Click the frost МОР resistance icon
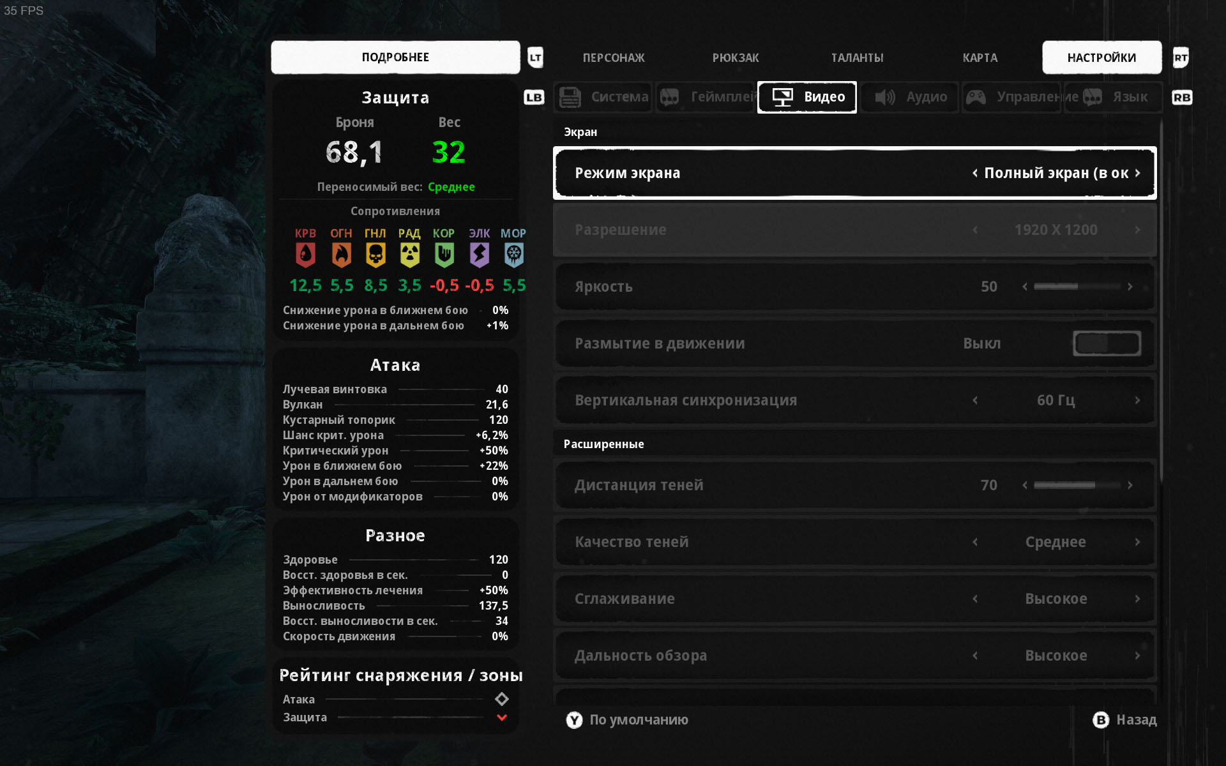 coord(513,255)
